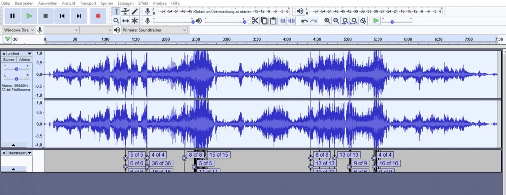Click the '36 of 36' clipping label
This screenshot has height=195, width=506.
[161, 163]
